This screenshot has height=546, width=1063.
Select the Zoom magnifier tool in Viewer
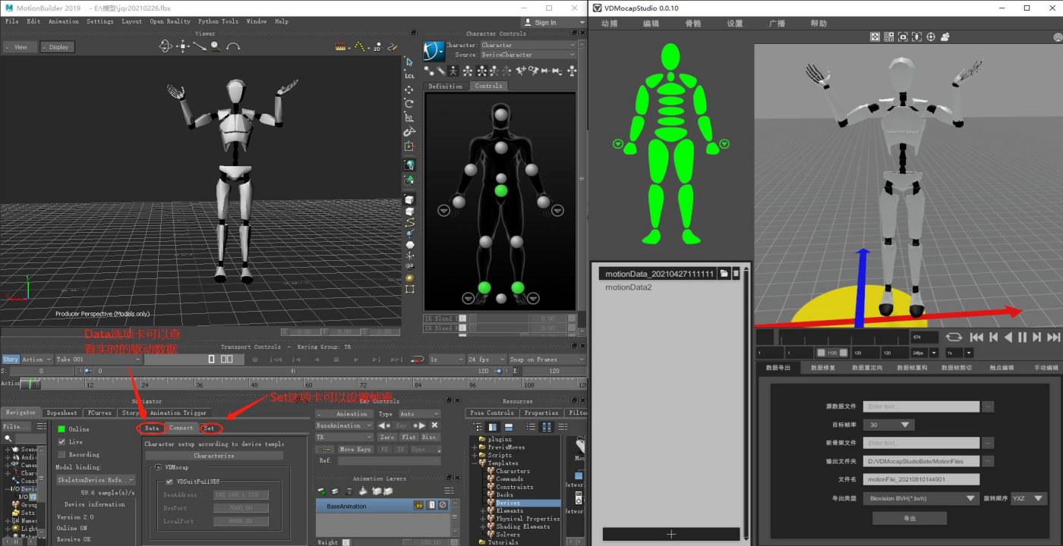pos(216,46)
